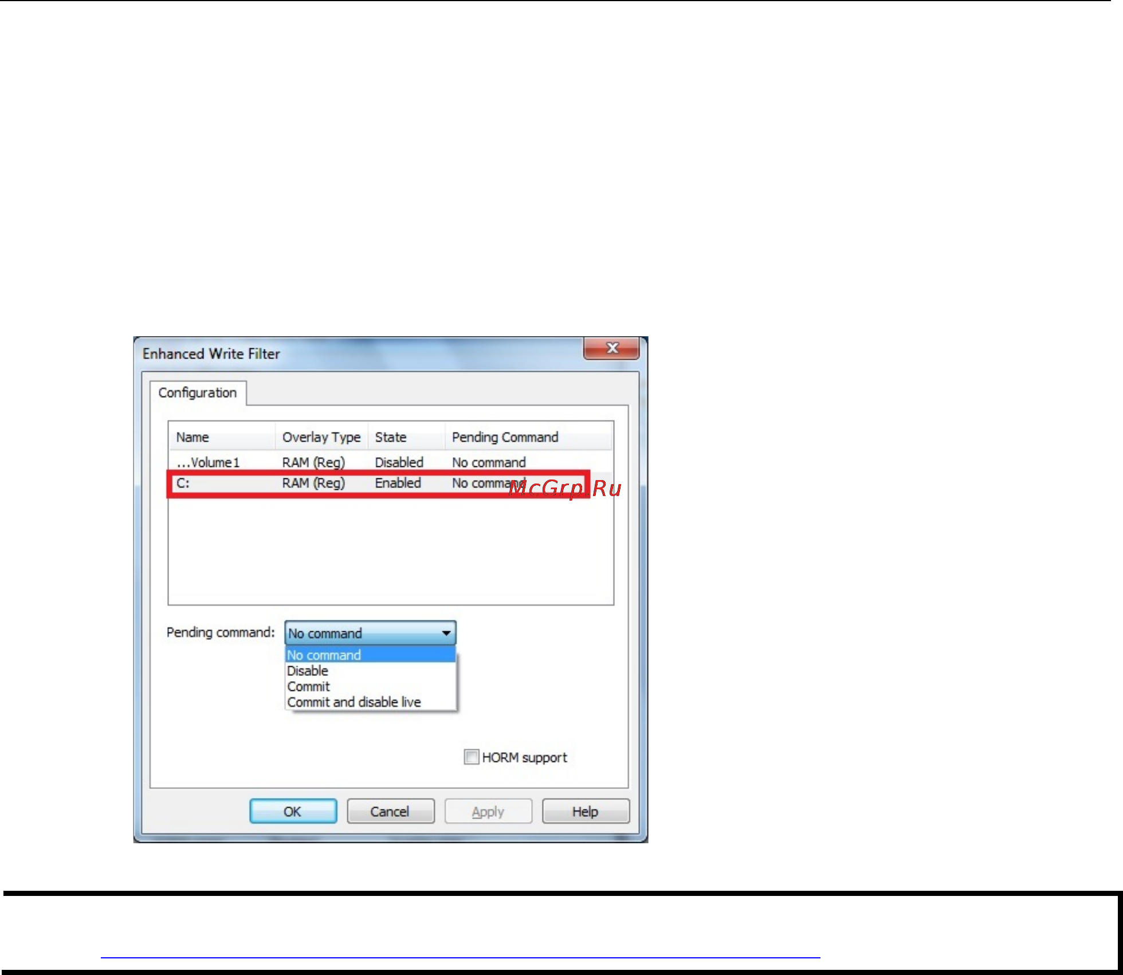Choose Disable from the dropdown list
Screen dimensions: 1123x975
(x=370, y=671)
